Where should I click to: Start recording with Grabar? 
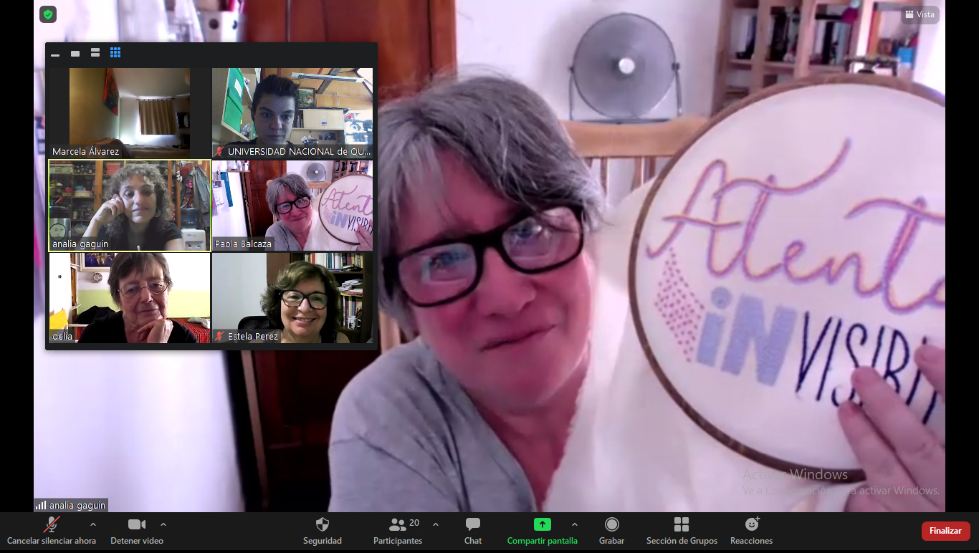click(x=611, y=530)
